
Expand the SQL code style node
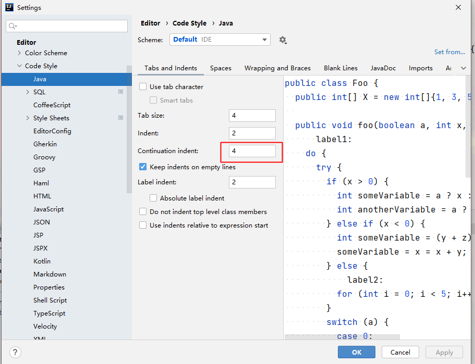(x=28, y=92)
